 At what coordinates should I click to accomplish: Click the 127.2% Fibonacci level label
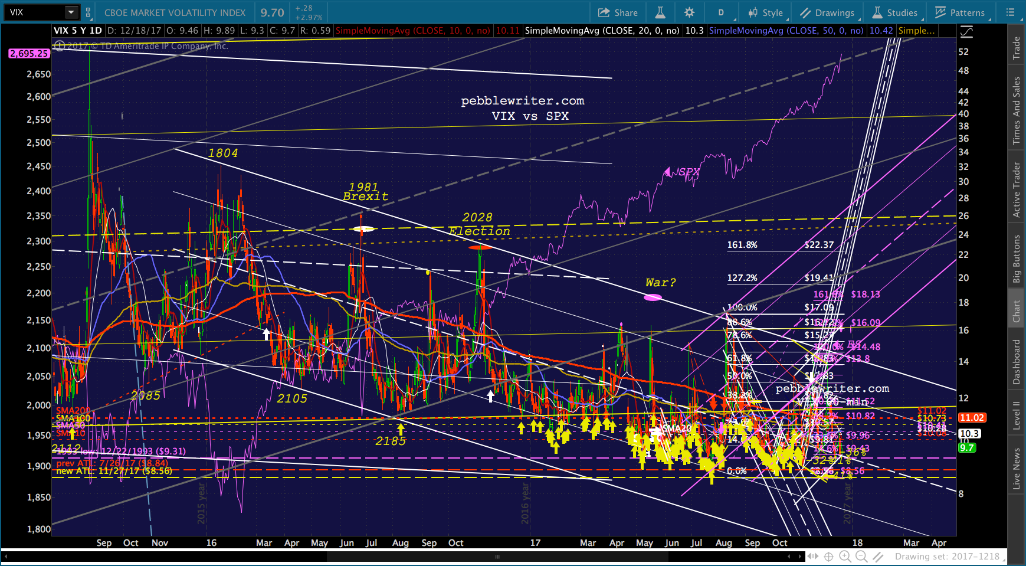coord(742,278)
